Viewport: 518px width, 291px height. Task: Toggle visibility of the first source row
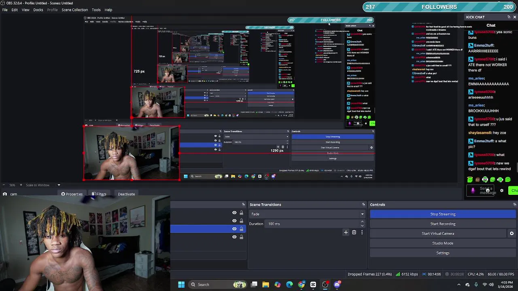click(x=234, y=213)
